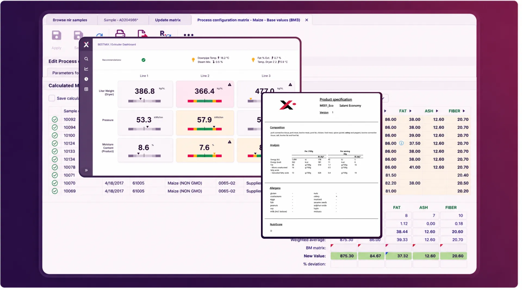The height and width of the screenshot is (290, 522).
Task: Switch to the Browse nir samples tab
Action: 70,20
